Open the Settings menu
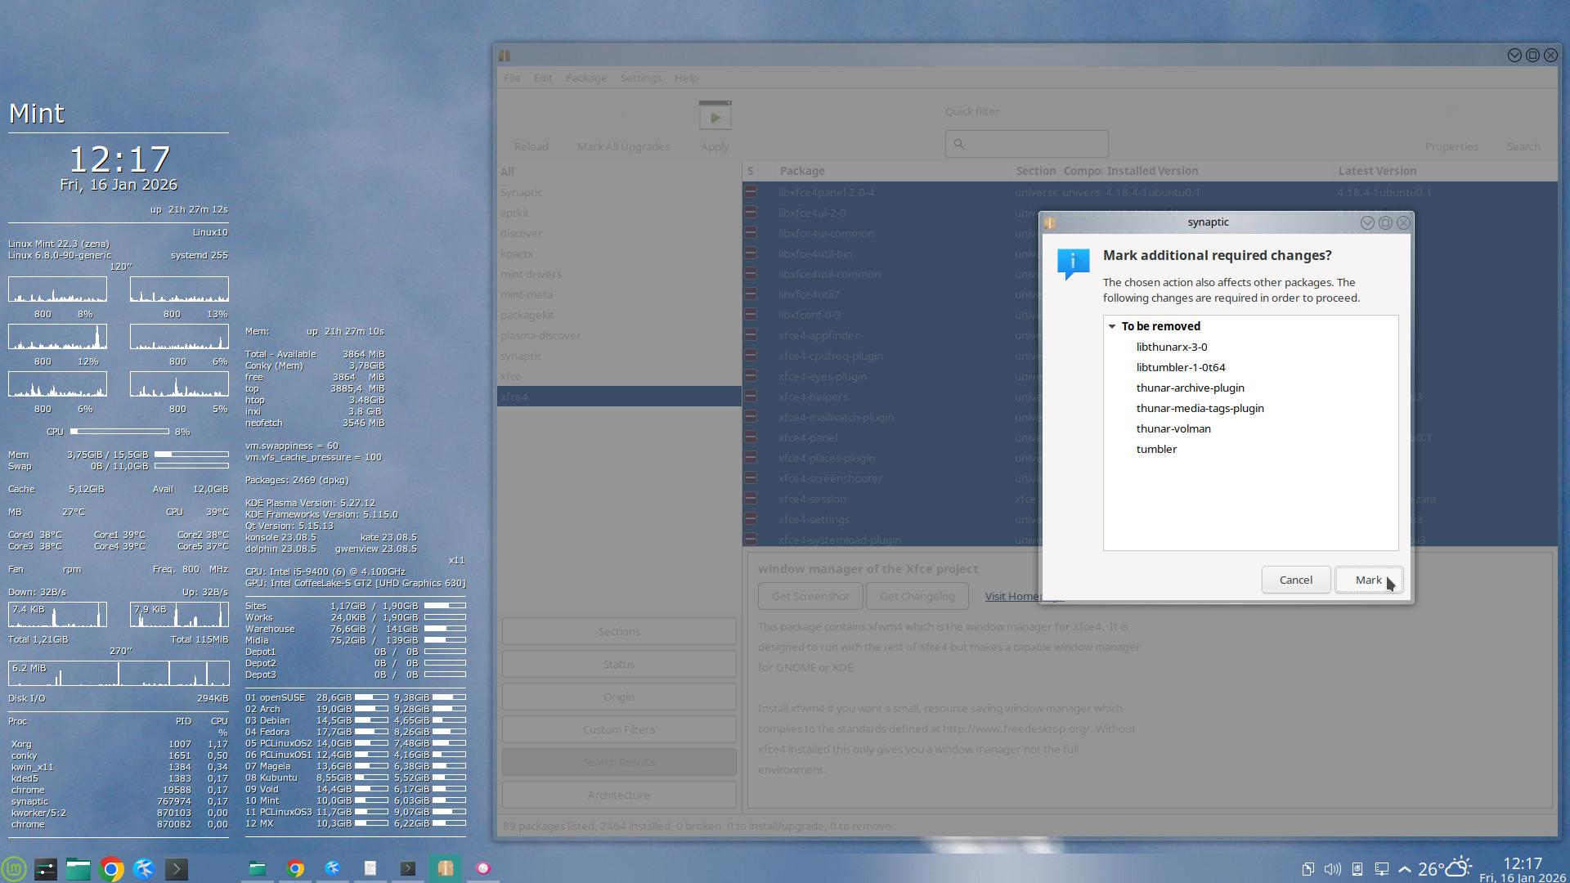 [x=640, y=78]
